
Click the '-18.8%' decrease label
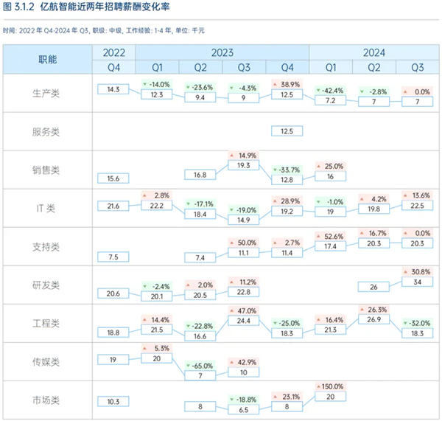tap(244, 400)
